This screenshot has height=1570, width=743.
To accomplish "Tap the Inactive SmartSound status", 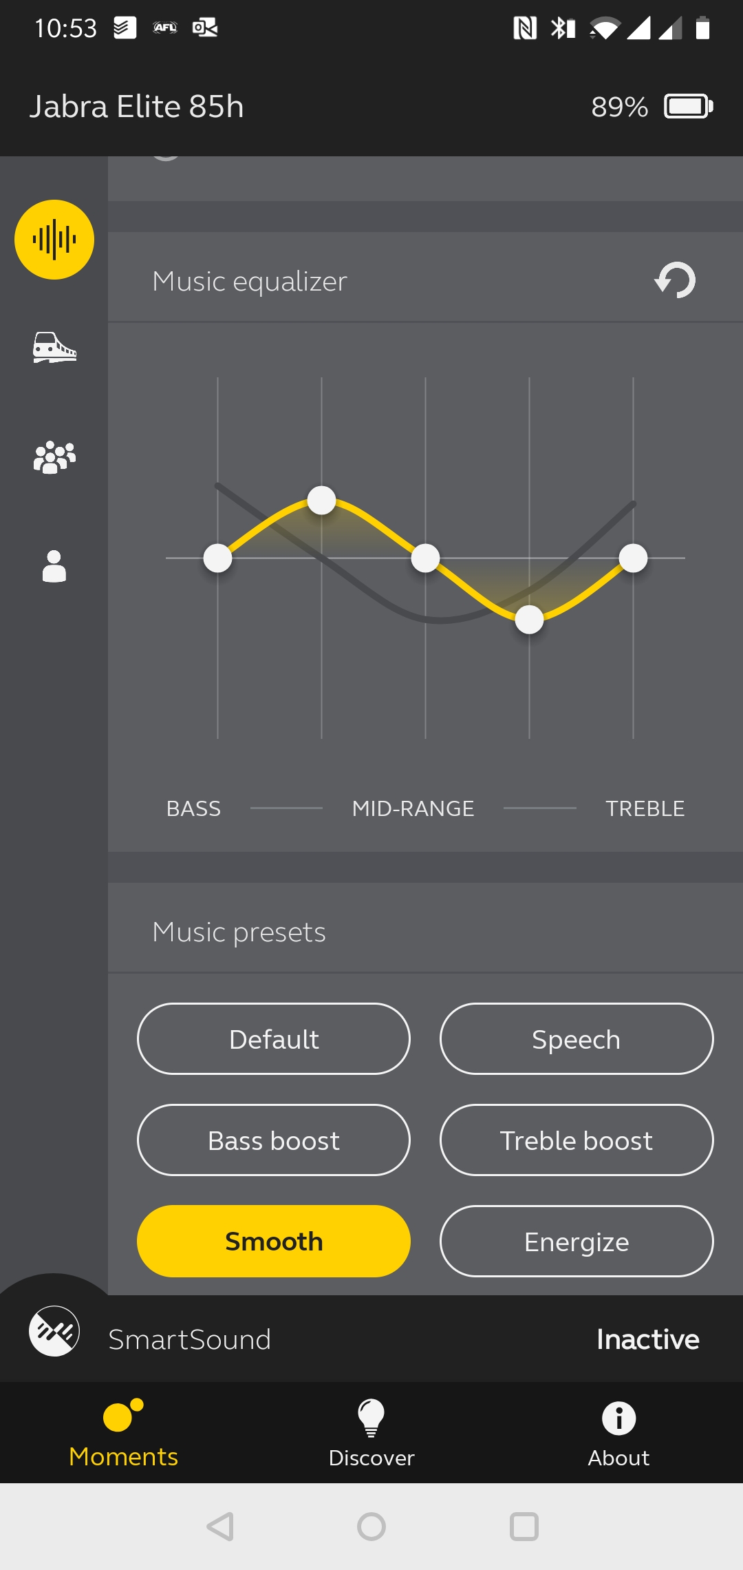I will click(647, 1339).
